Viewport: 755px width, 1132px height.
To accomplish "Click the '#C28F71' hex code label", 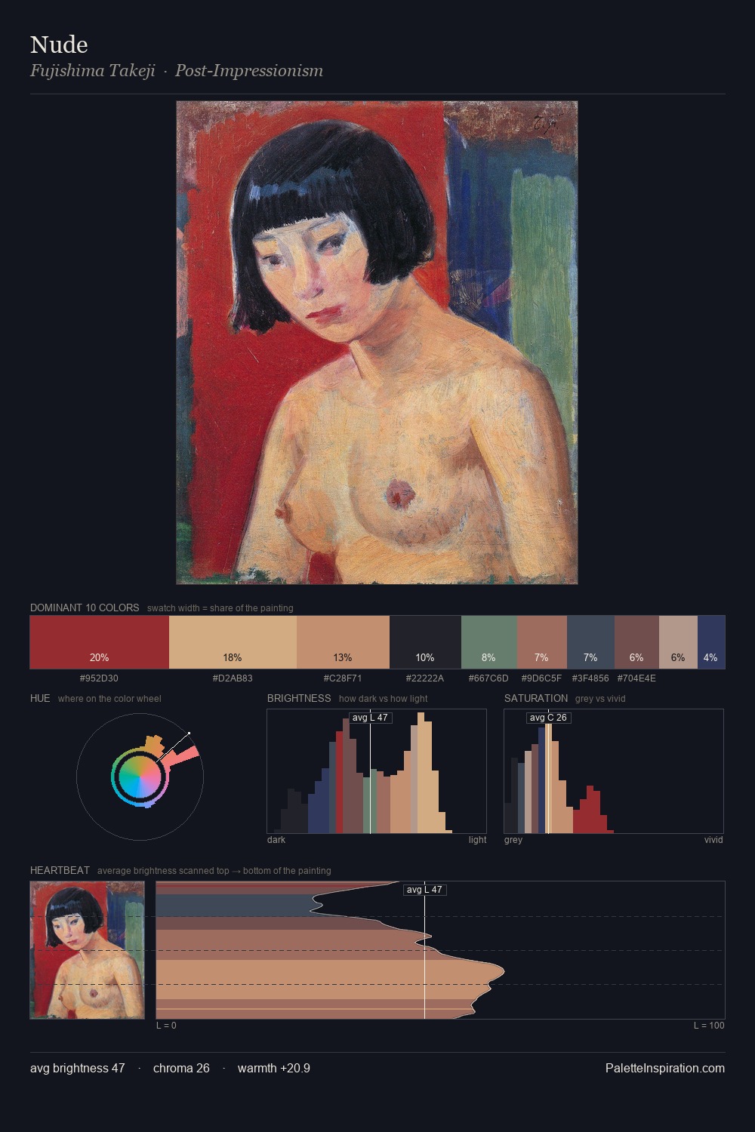I will click(x=343, y=678).
